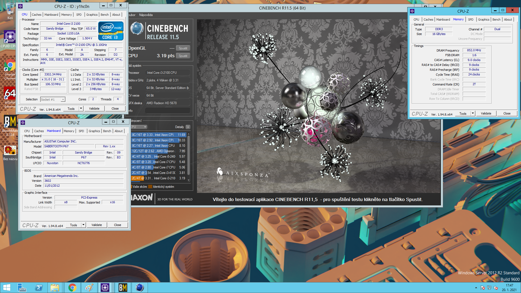Screen dimensions: 521x293
Task: Click Spustit next to OpenGL test
Action: [x=183, y=48]
